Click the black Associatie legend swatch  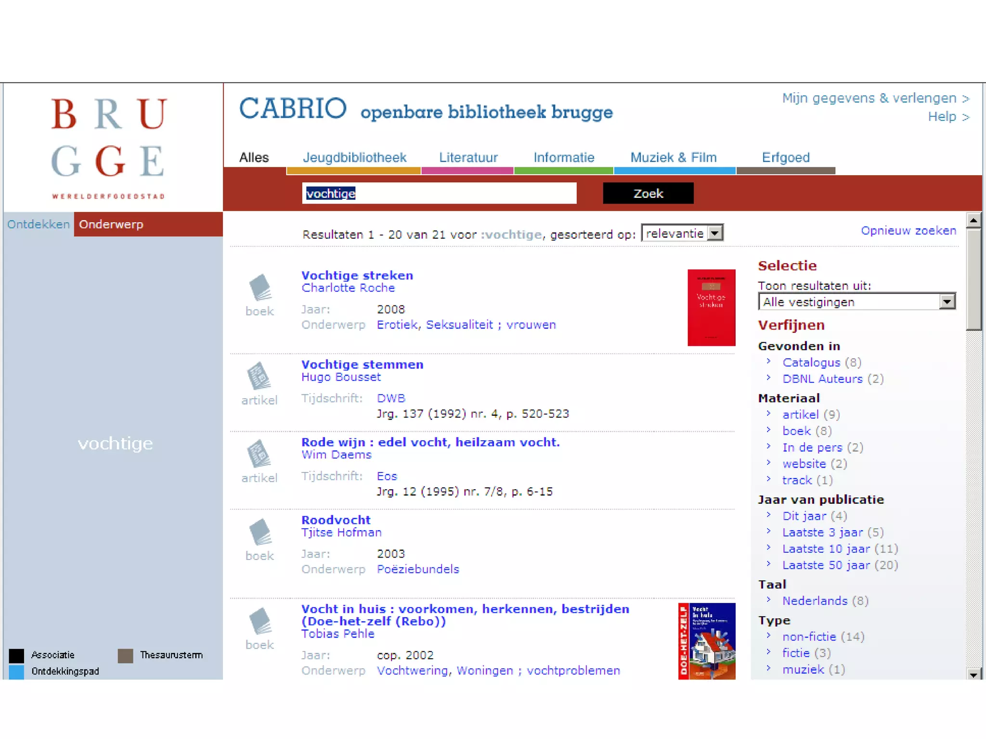16,655
